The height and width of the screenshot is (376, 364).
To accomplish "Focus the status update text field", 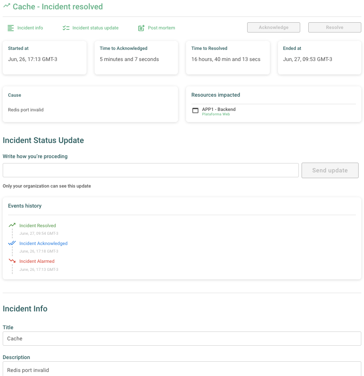I will tap(150, 170).
